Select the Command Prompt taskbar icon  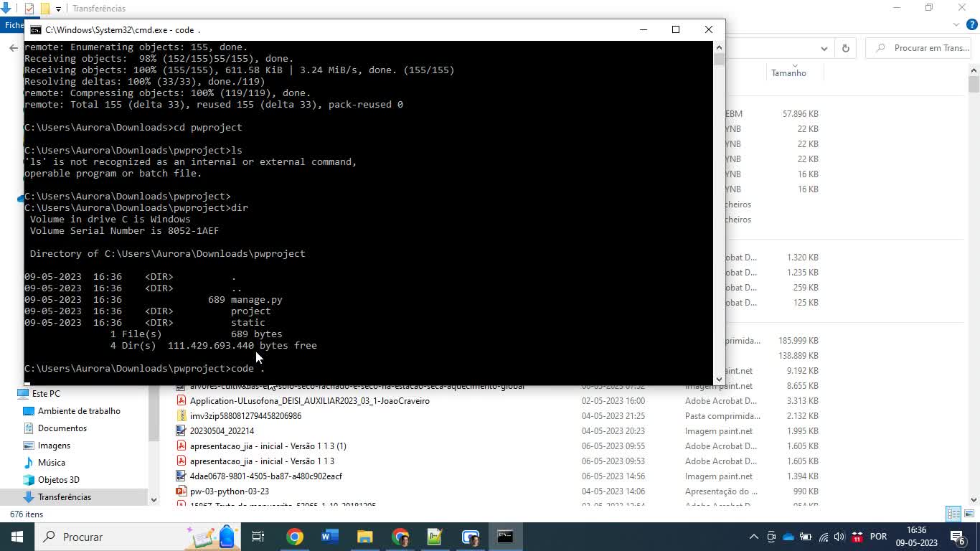506,537
